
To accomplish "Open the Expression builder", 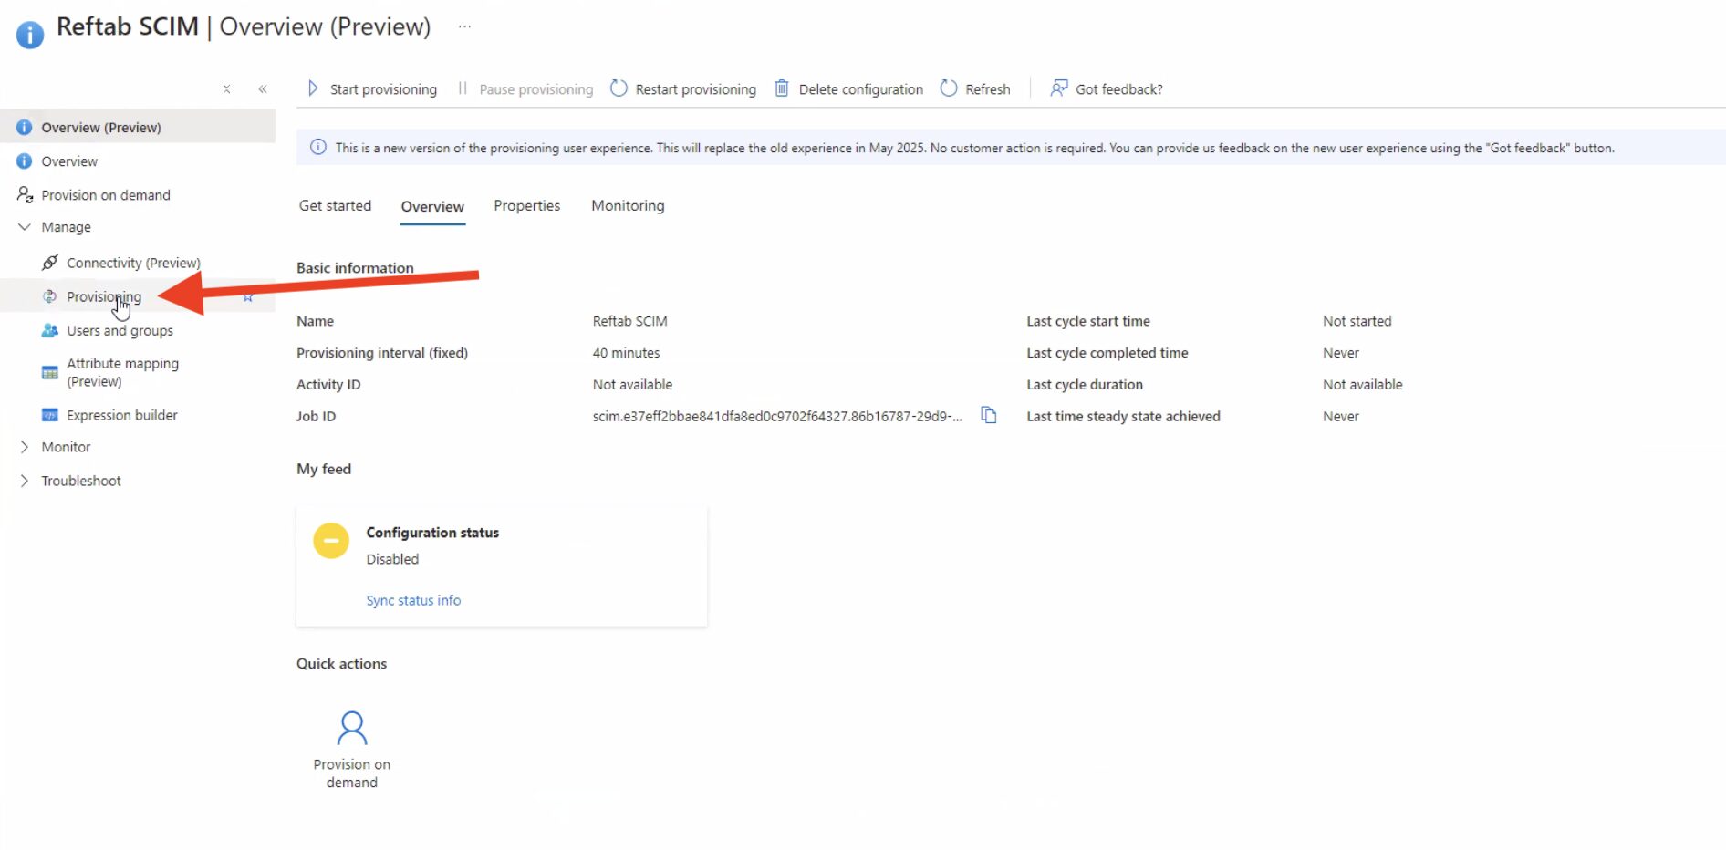I will pyautogui.click(x=122, y=415).
